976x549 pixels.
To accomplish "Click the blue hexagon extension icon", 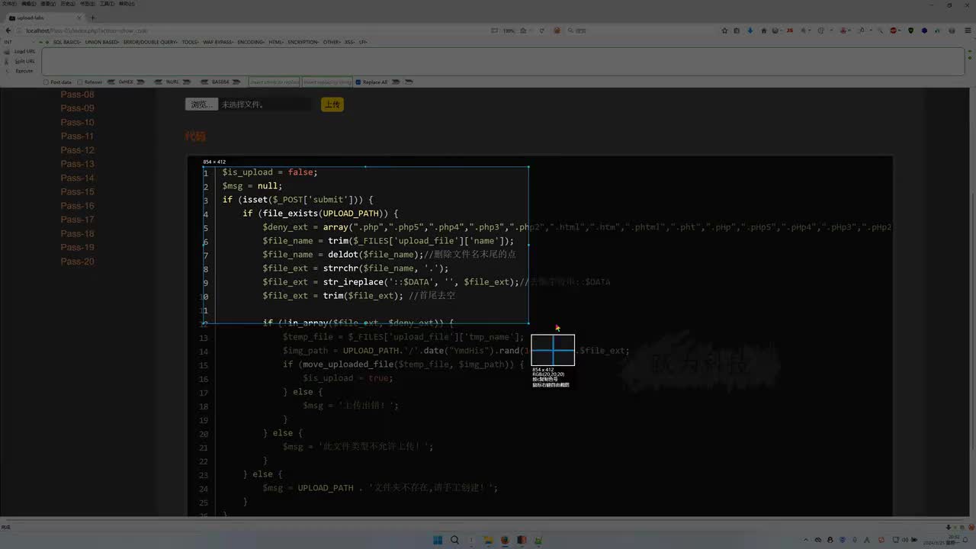I will pos(924,30).
